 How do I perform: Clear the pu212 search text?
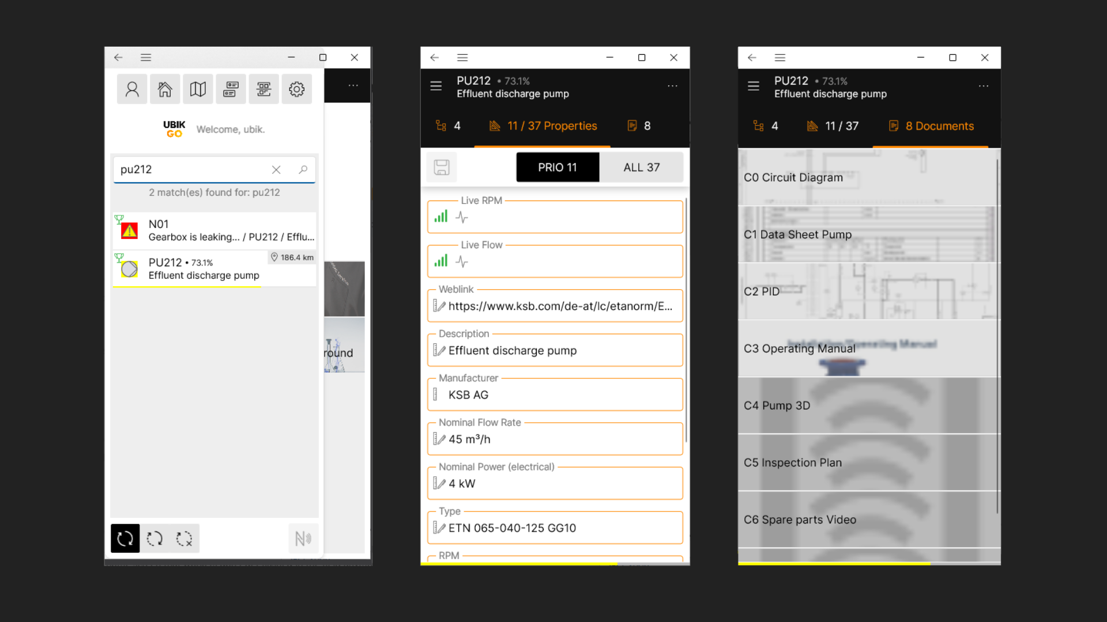click(276, 169)
